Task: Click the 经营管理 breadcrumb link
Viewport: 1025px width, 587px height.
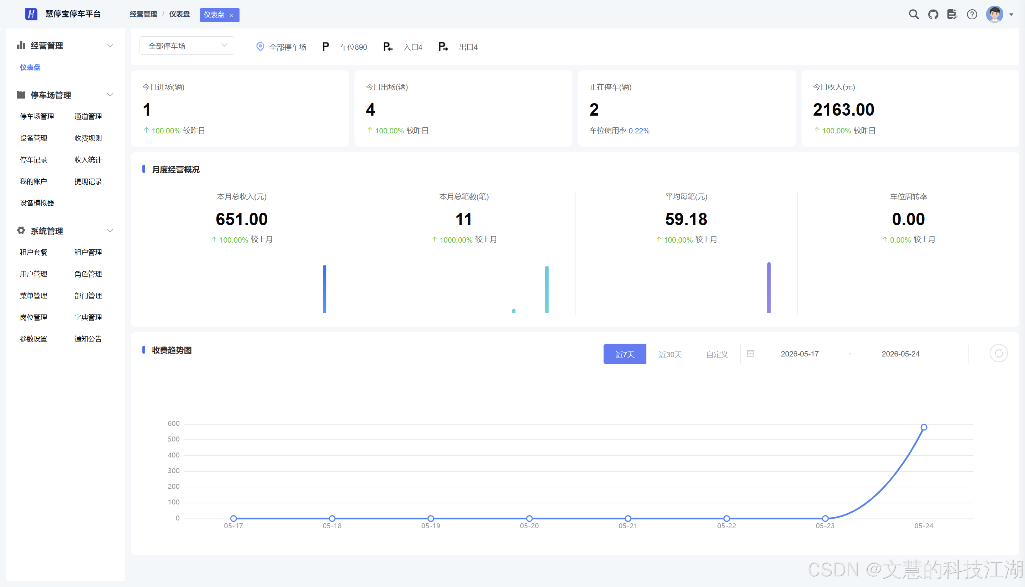Action: [143, 15]
